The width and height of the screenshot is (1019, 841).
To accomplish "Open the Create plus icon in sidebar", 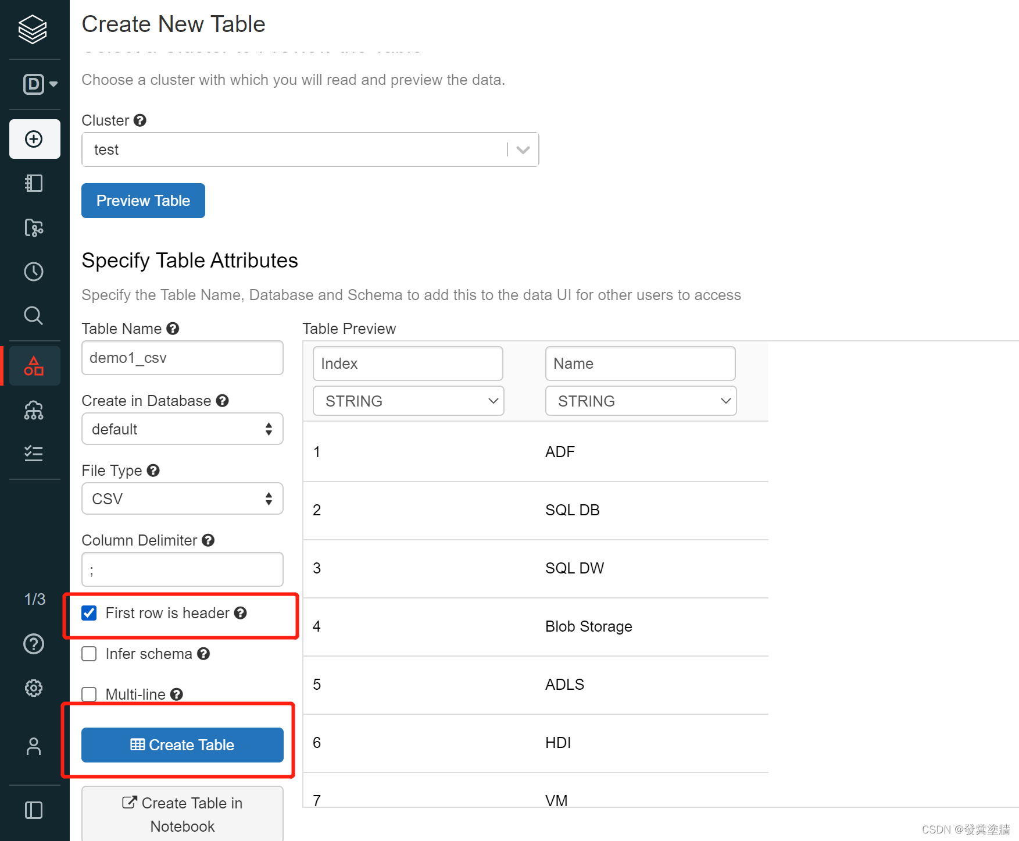I will coord(34,139).
